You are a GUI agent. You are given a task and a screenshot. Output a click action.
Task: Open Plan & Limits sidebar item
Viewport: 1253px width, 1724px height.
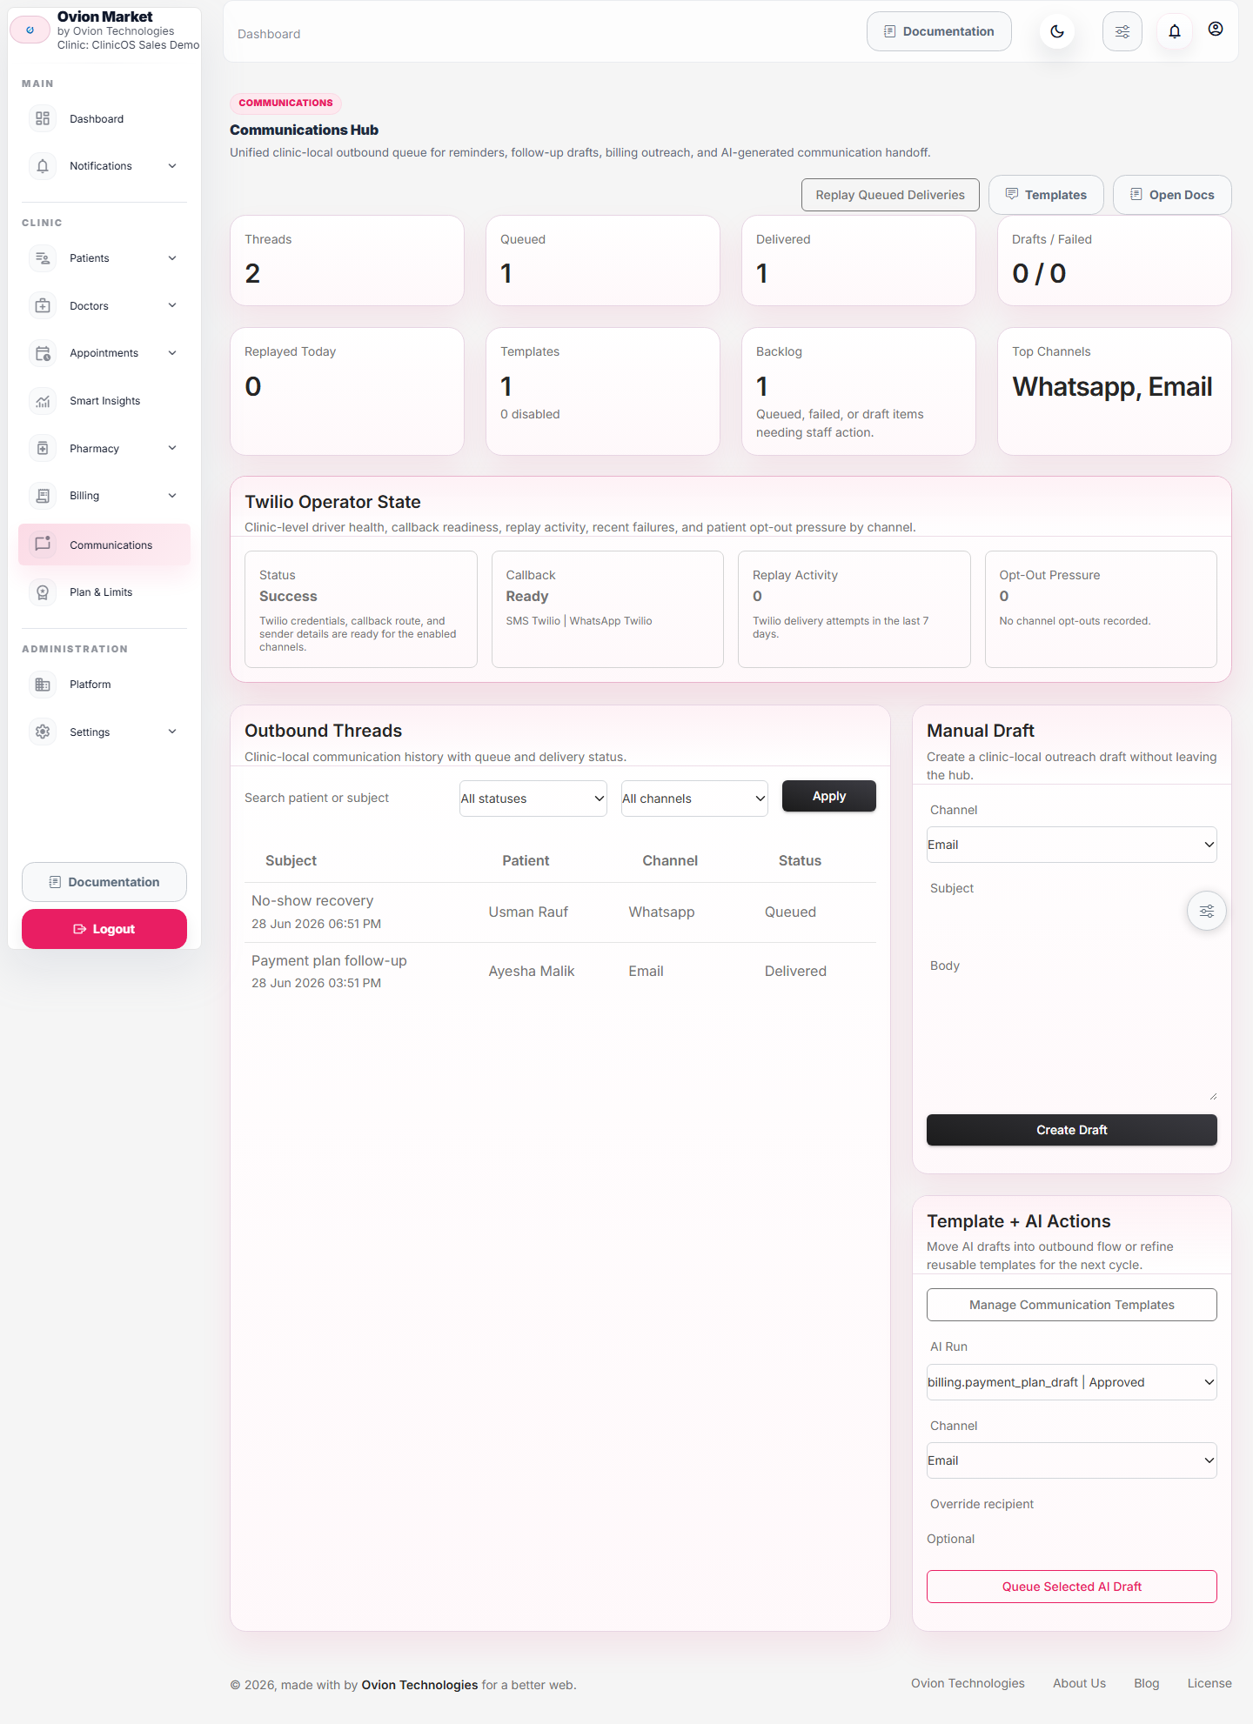point(104,592)
